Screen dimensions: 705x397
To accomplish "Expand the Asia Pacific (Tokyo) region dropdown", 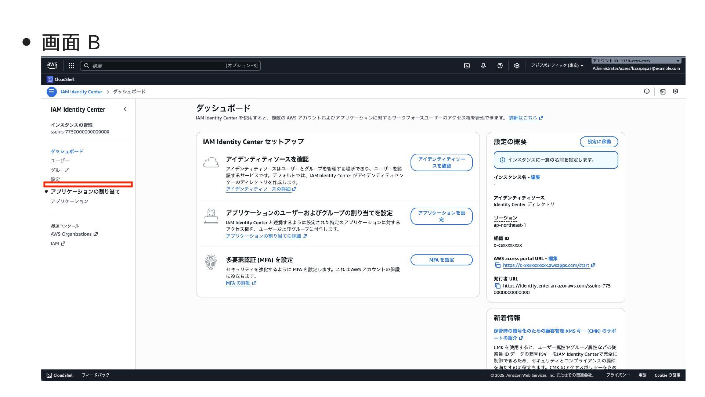I will coord(557,66).
